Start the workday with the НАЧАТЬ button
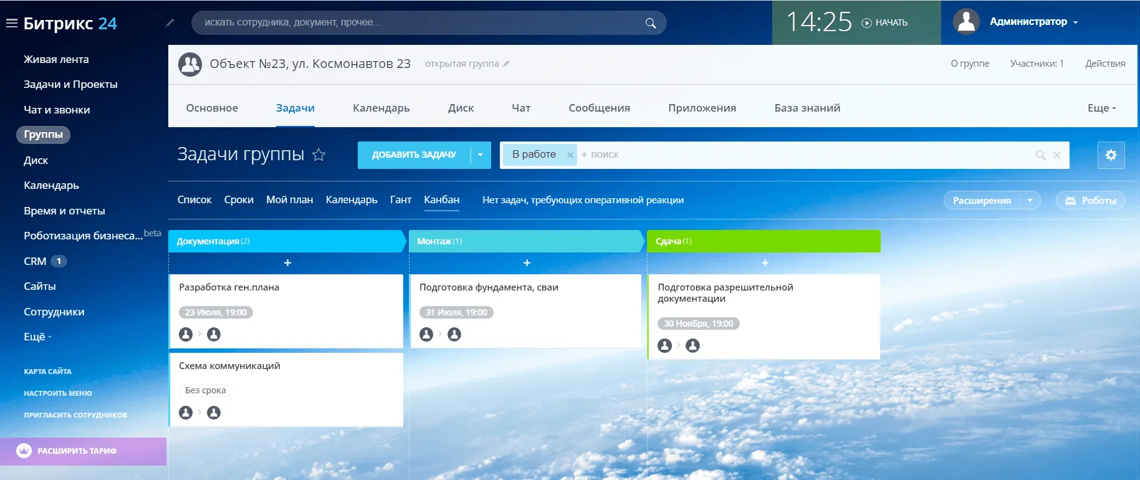1140x480 pixels. tap(885, 23)
